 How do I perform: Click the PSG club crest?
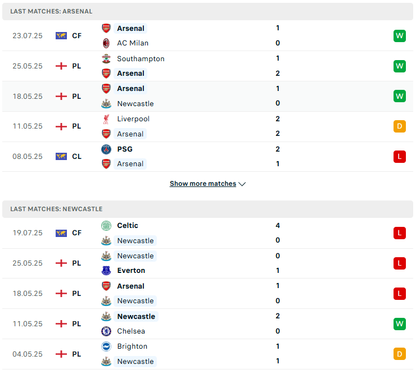[x=106, y=149]
